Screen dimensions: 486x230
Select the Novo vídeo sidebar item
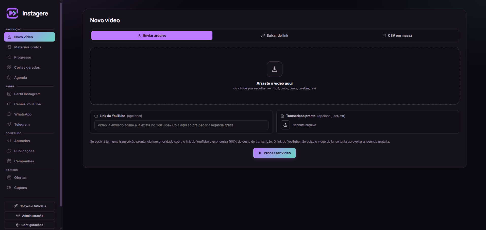tap(29, 37)
